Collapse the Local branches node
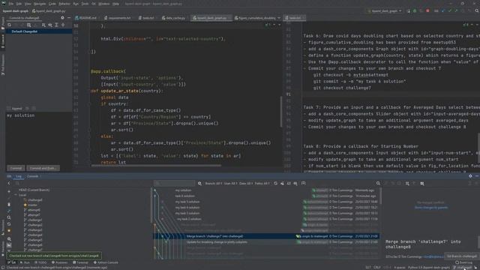The width and height of the screenshot is (480, 270). (16, 195)
